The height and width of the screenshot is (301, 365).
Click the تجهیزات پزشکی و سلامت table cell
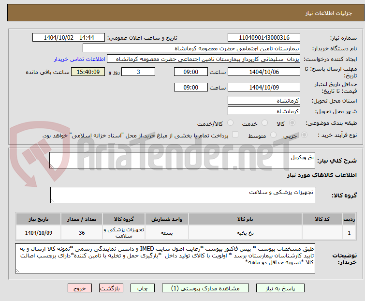124,232
